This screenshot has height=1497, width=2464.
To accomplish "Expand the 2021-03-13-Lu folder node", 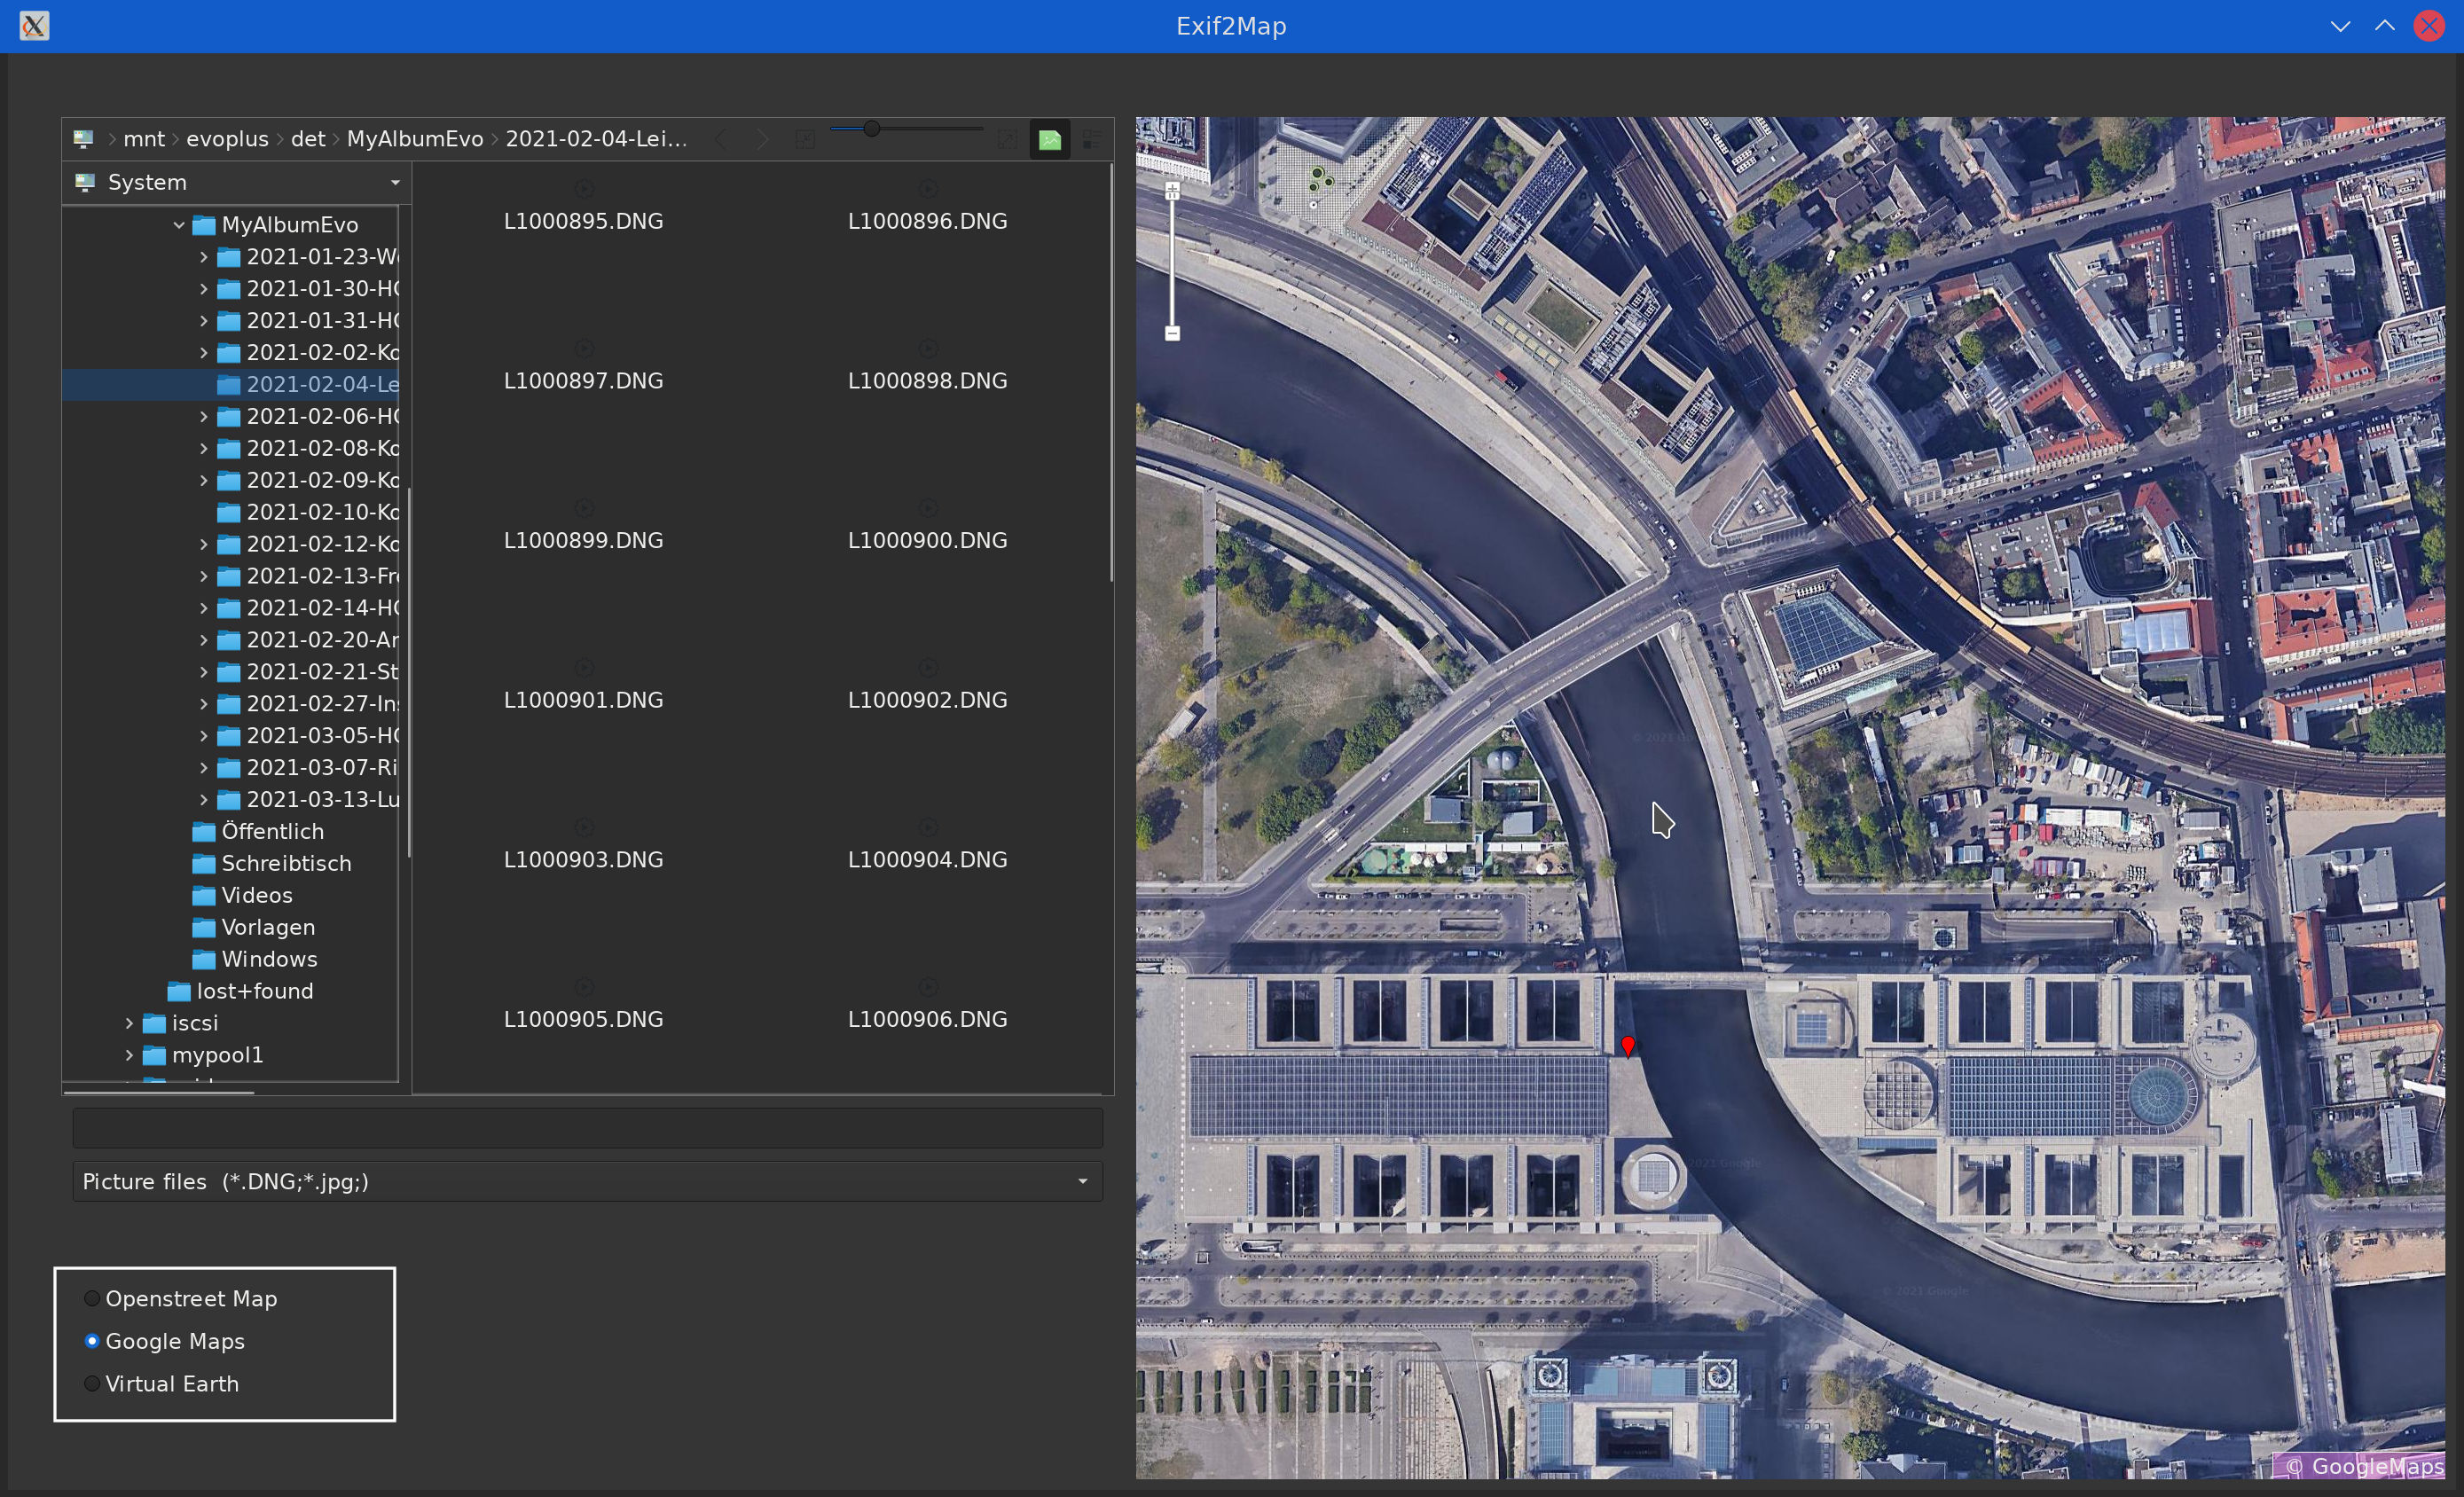I will 204,800.
